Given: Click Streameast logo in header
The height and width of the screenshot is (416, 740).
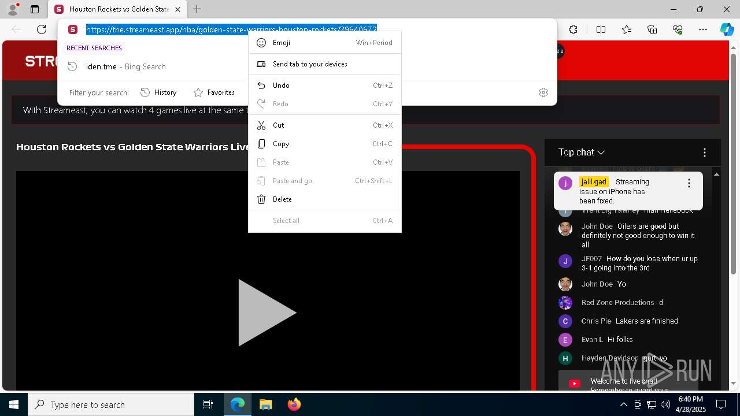Looking at the screenshot, I should pos(40,61).
